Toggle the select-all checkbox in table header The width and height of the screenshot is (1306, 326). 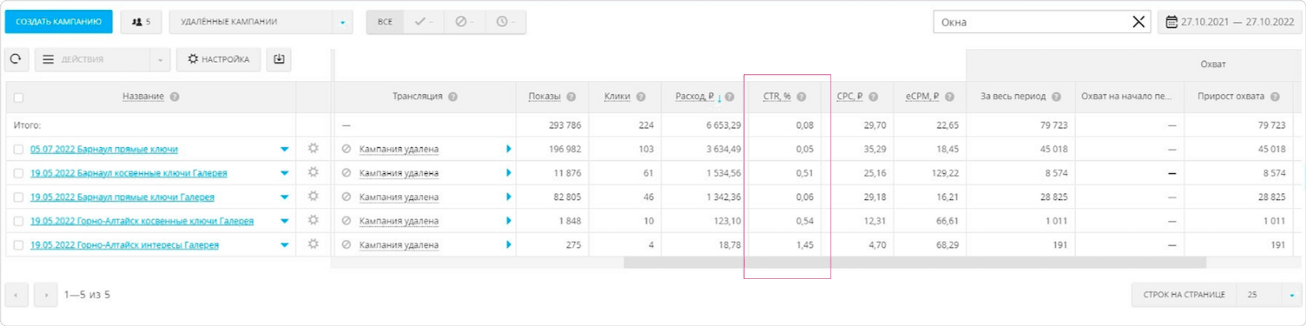click(x=18, y=97)
